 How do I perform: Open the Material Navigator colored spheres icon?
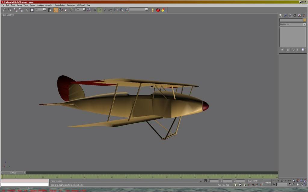tap(163, 10)
